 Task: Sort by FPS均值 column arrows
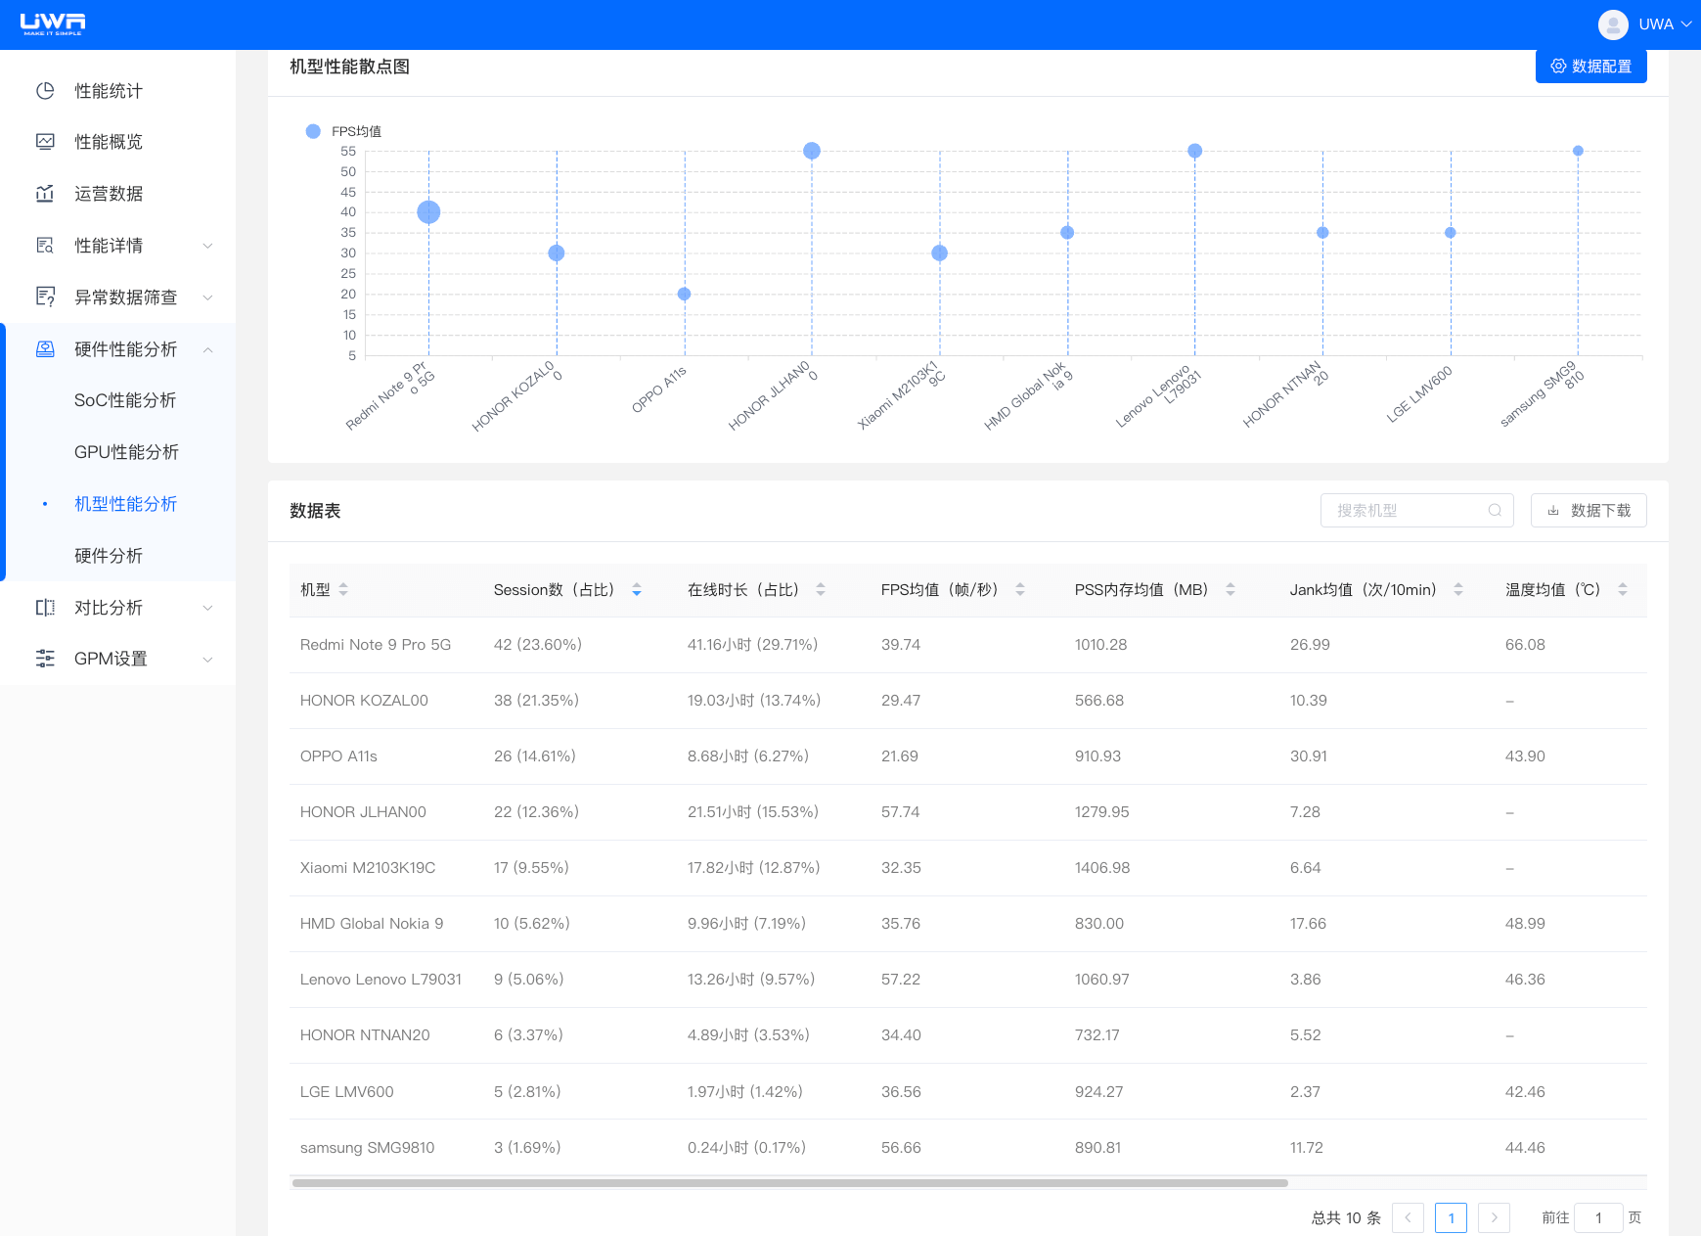click(1020, 589)
